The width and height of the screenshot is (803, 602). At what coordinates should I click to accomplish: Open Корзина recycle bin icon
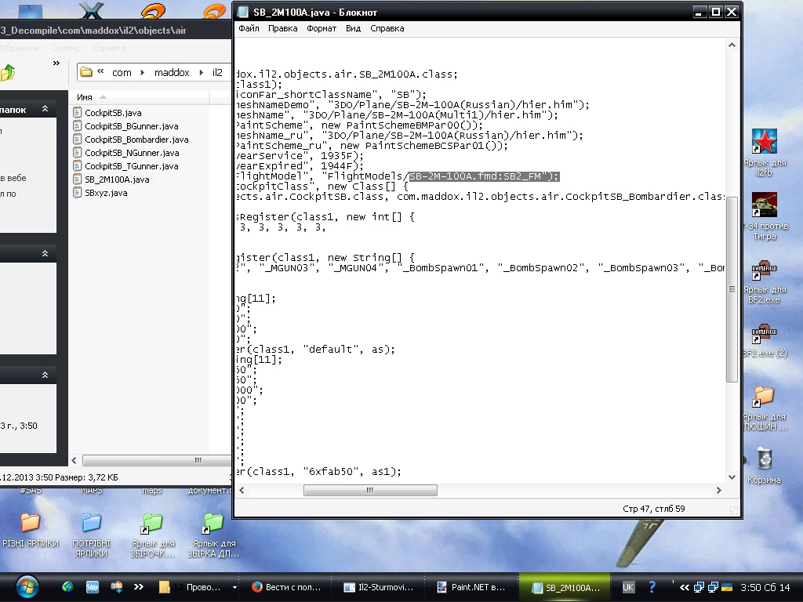(764, 465)
